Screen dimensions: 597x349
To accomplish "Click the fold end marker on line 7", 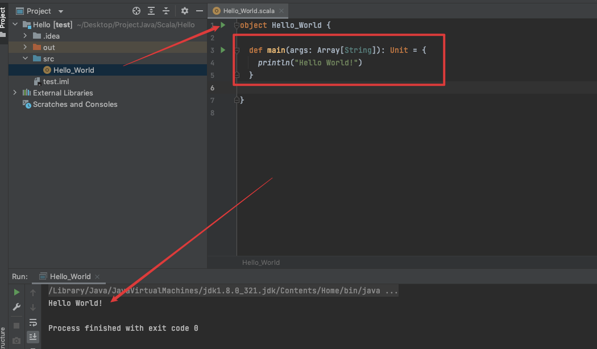I will click(x=237, y=100).
